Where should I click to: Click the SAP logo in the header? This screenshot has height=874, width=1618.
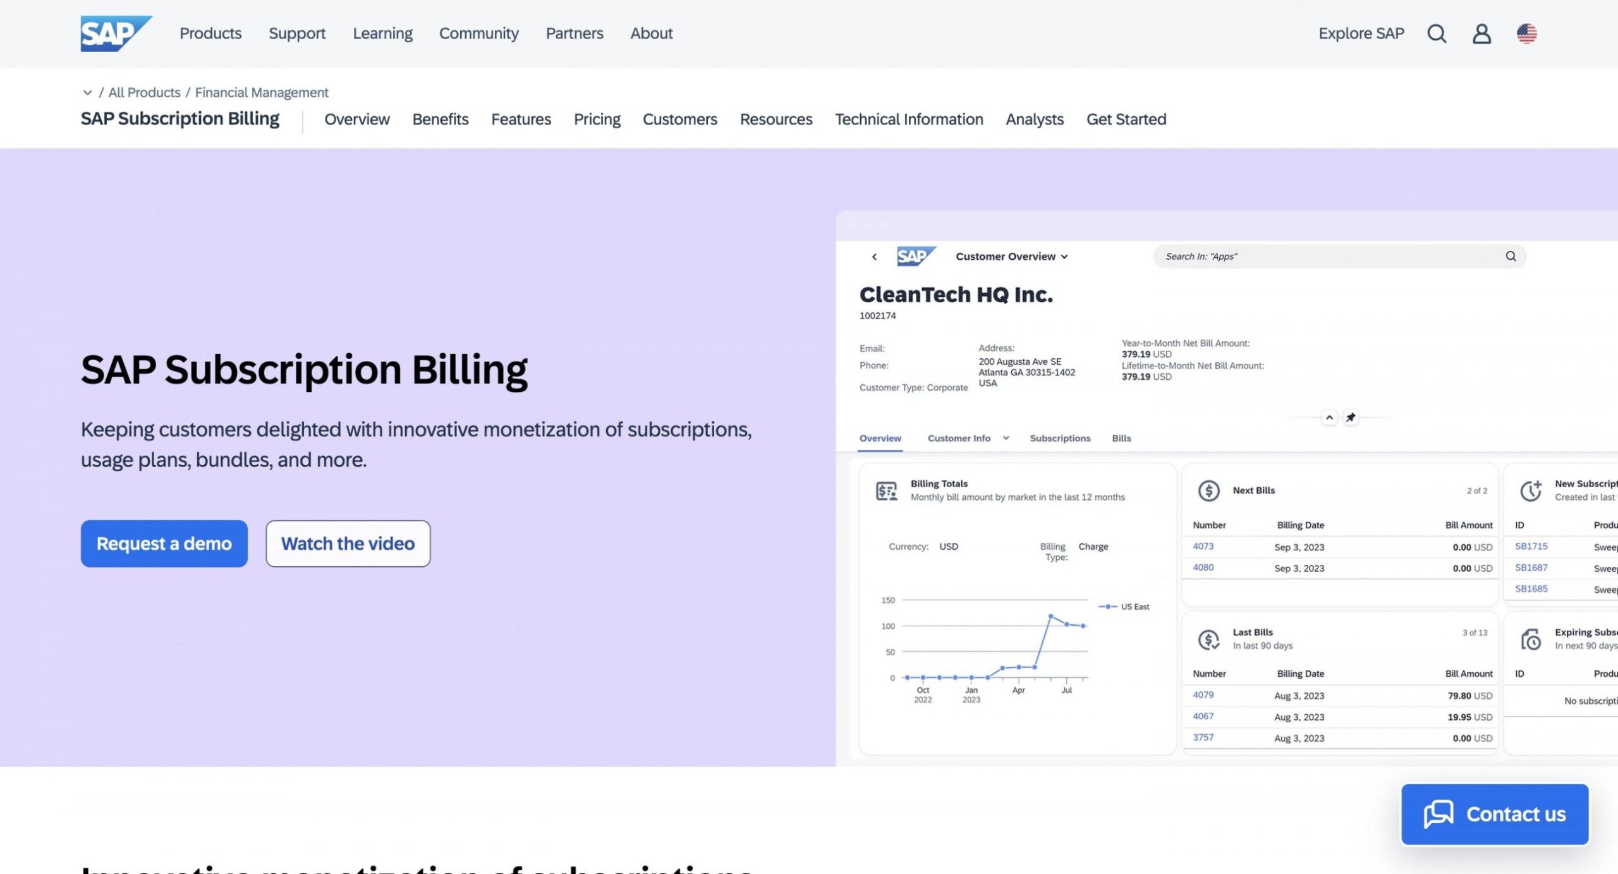[x=116, y=33]
